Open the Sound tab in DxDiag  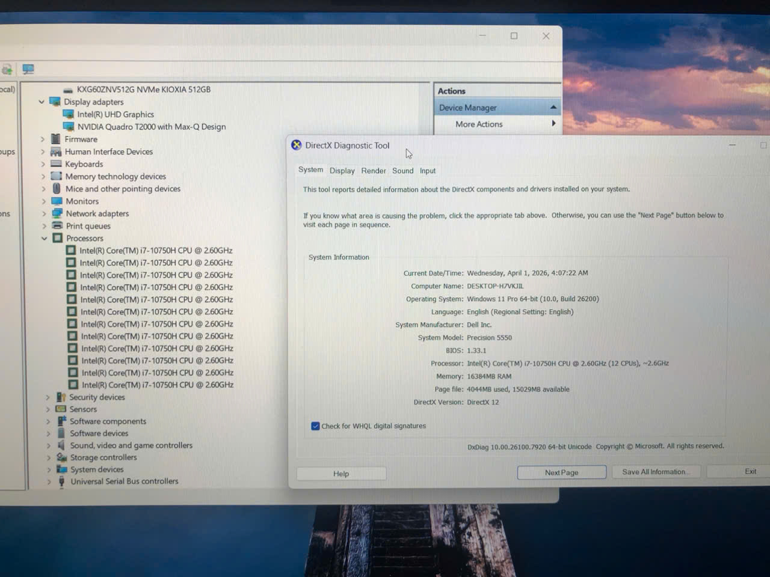coord(402,171)
